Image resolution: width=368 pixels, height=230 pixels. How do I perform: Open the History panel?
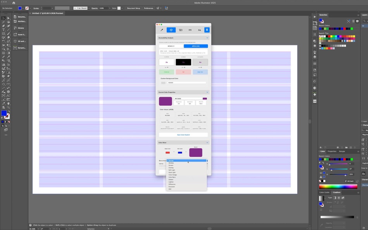tap(19, 28)
